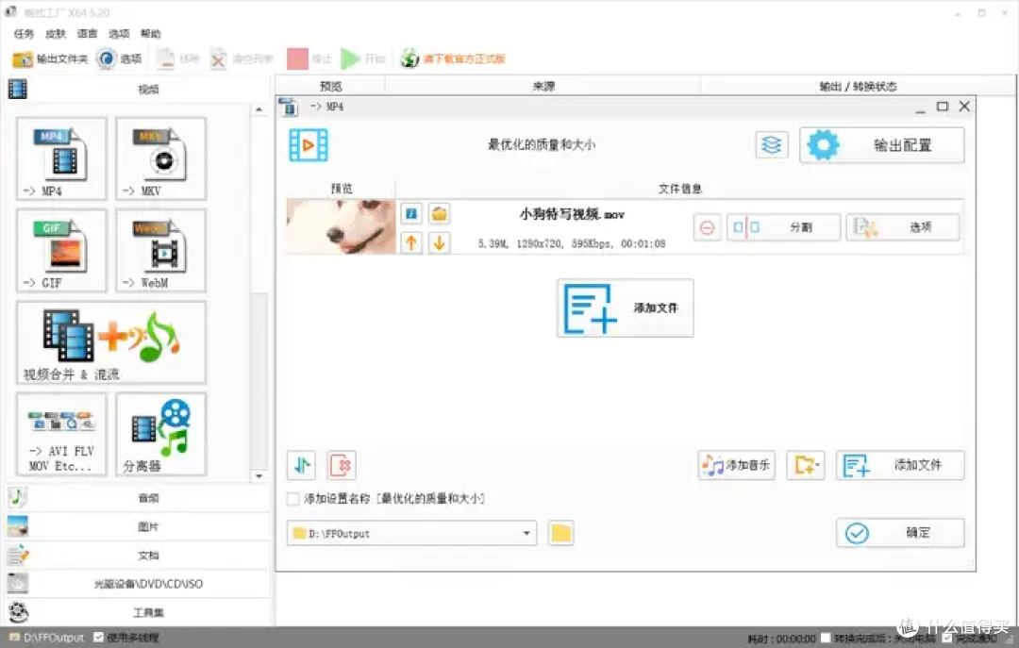Screen dimensions: 1019x648
Task: Expand the 工具集 category
Action: 138,612
